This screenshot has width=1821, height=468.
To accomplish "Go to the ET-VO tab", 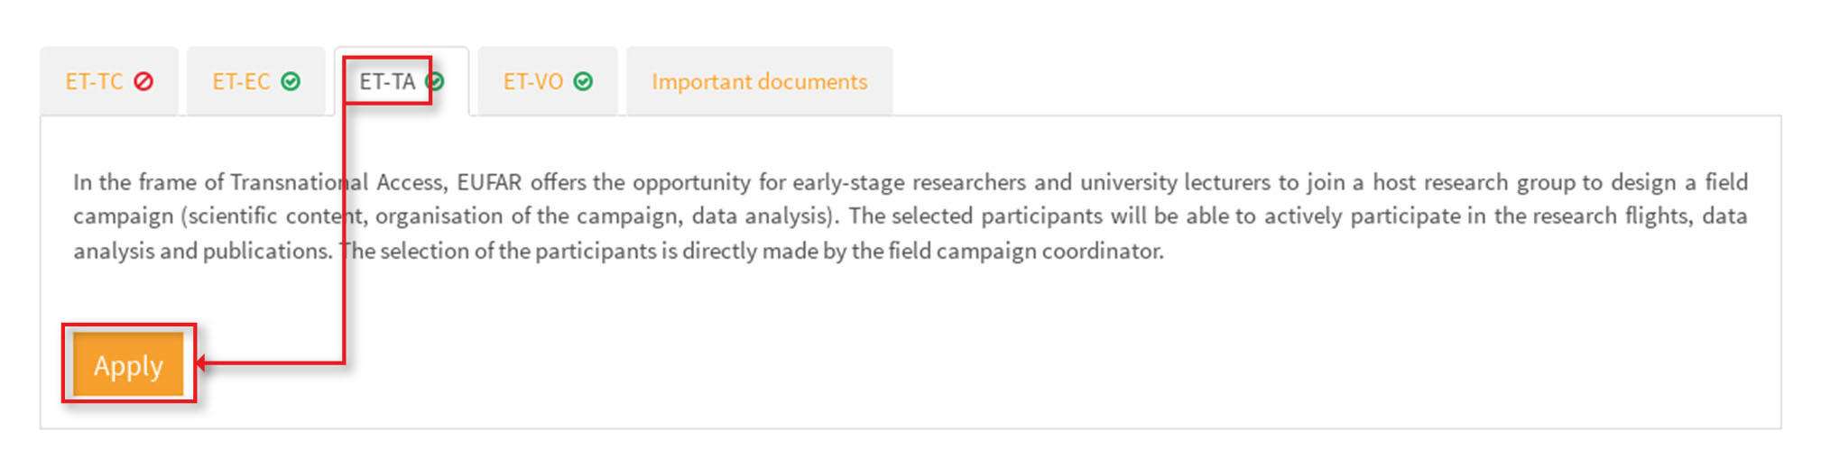I will tap(533, 81).
